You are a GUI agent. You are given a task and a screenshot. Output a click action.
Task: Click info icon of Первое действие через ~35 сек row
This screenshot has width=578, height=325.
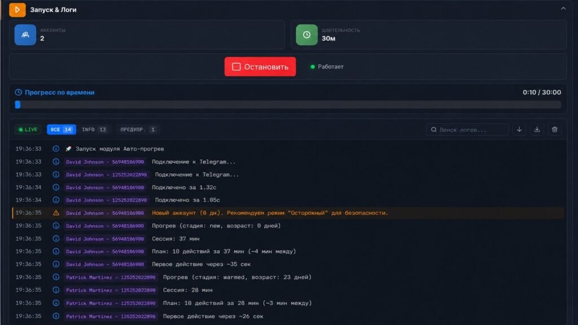(56, 264)
